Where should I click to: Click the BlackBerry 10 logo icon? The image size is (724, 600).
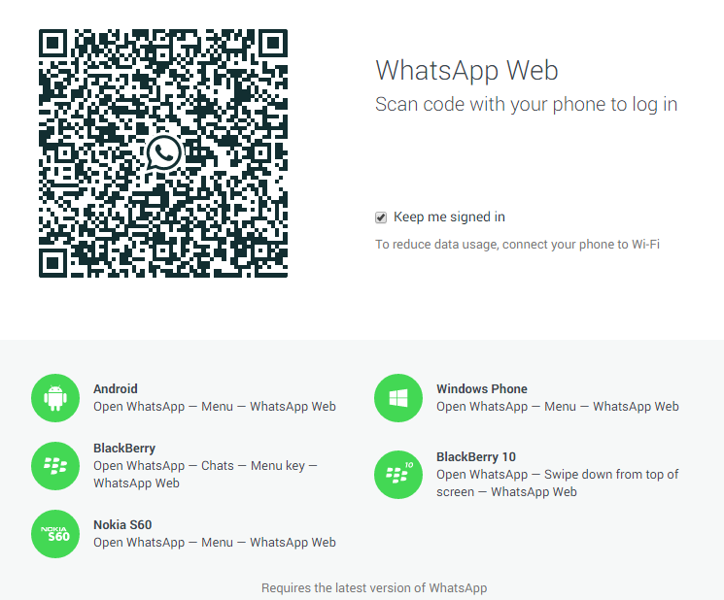coord(398,475)
